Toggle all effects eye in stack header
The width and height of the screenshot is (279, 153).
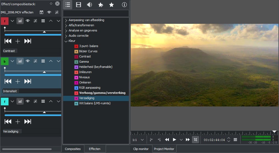point(49,12)
